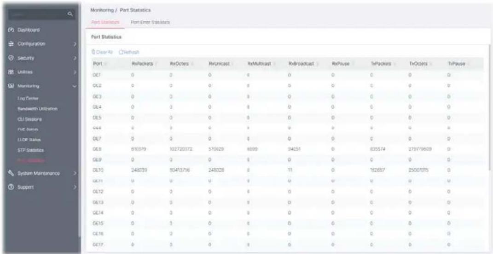This screenshot has width=493, height=254.
Task: Click the TxOctets value in the GE10 row
Action: (418, 171)
